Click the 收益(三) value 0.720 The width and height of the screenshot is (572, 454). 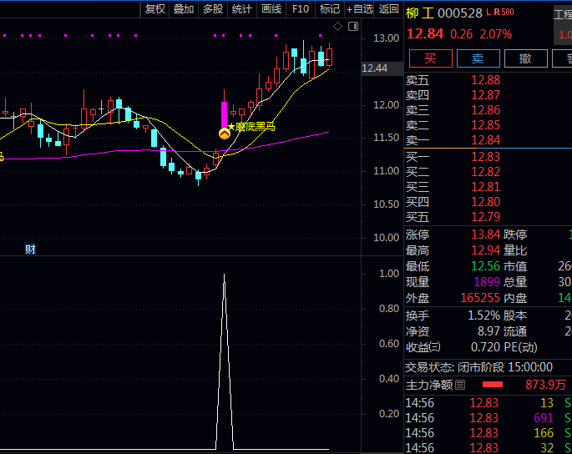pos(485,347)
